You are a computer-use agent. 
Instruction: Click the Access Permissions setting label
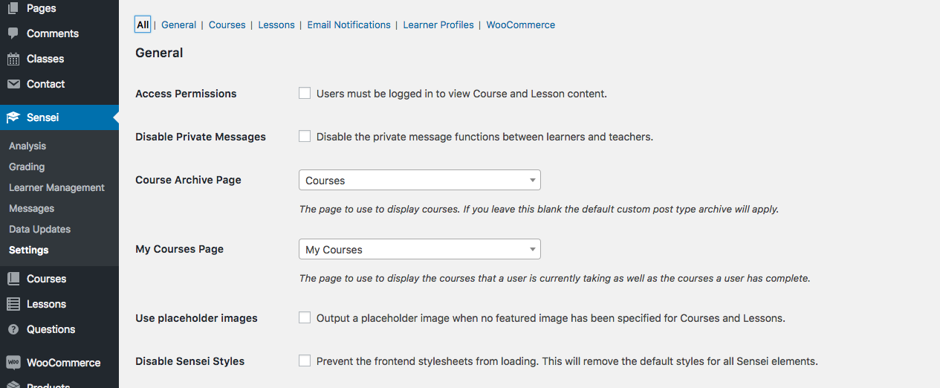pos(186,94)
